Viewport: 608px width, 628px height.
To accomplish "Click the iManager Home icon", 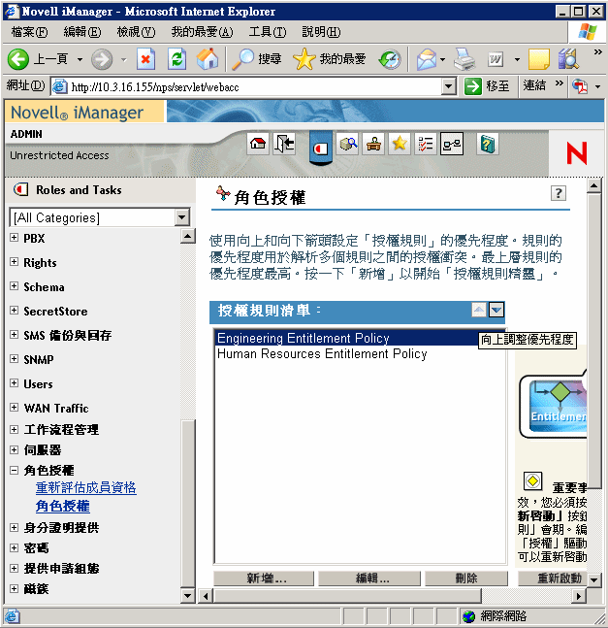I will click(258, 144).
